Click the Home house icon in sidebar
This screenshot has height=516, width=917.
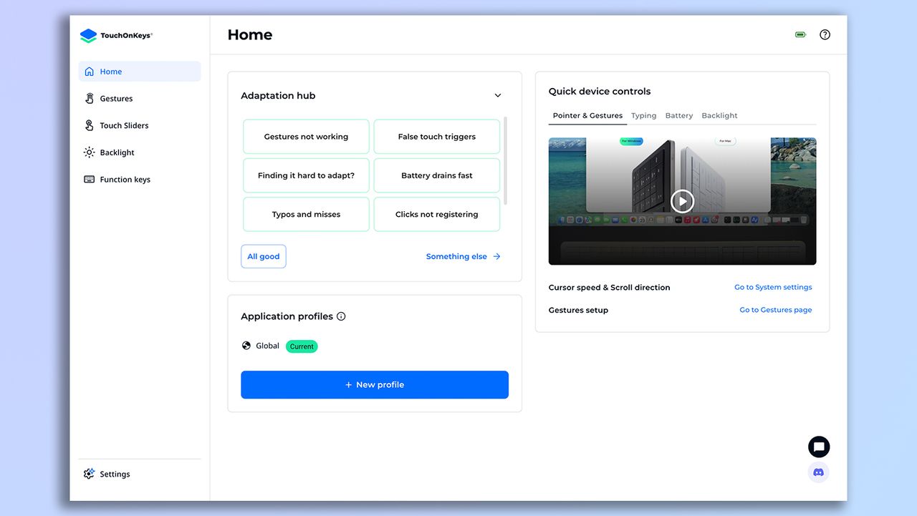pos(89,72)
